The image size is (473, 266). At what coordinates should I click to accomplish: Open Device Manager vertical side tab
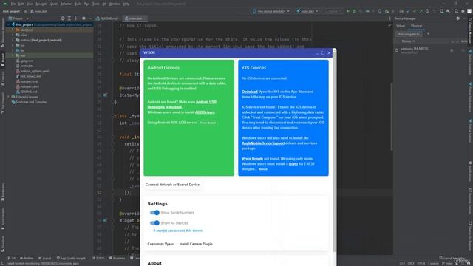[x=470, y=30]
